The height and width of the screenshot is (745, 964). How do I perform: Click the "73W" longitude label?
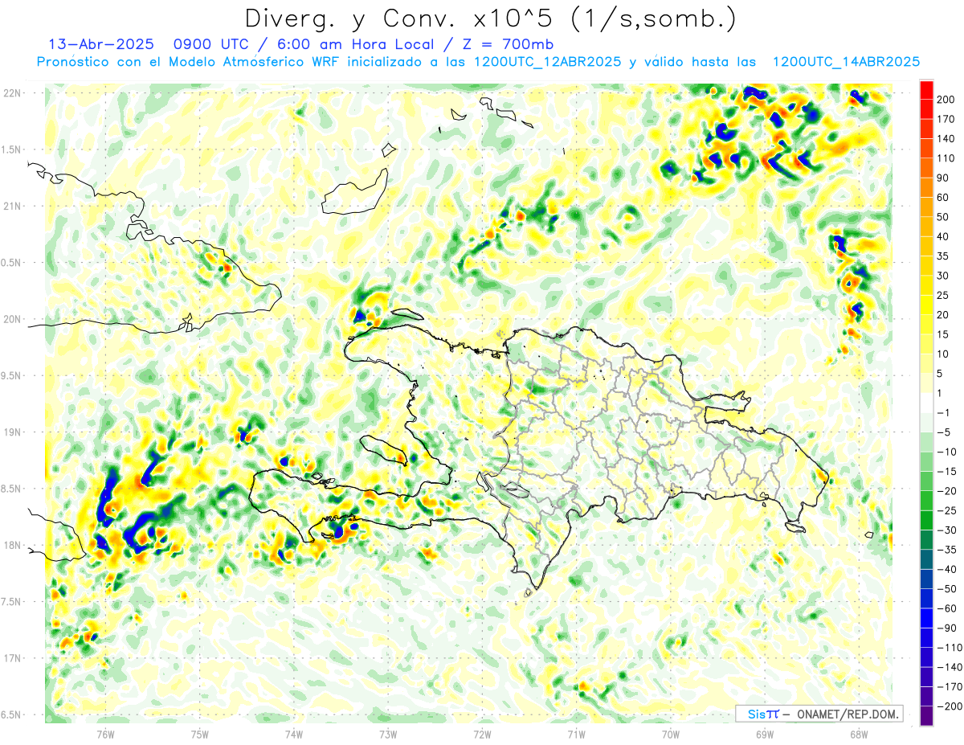[388, 735]
